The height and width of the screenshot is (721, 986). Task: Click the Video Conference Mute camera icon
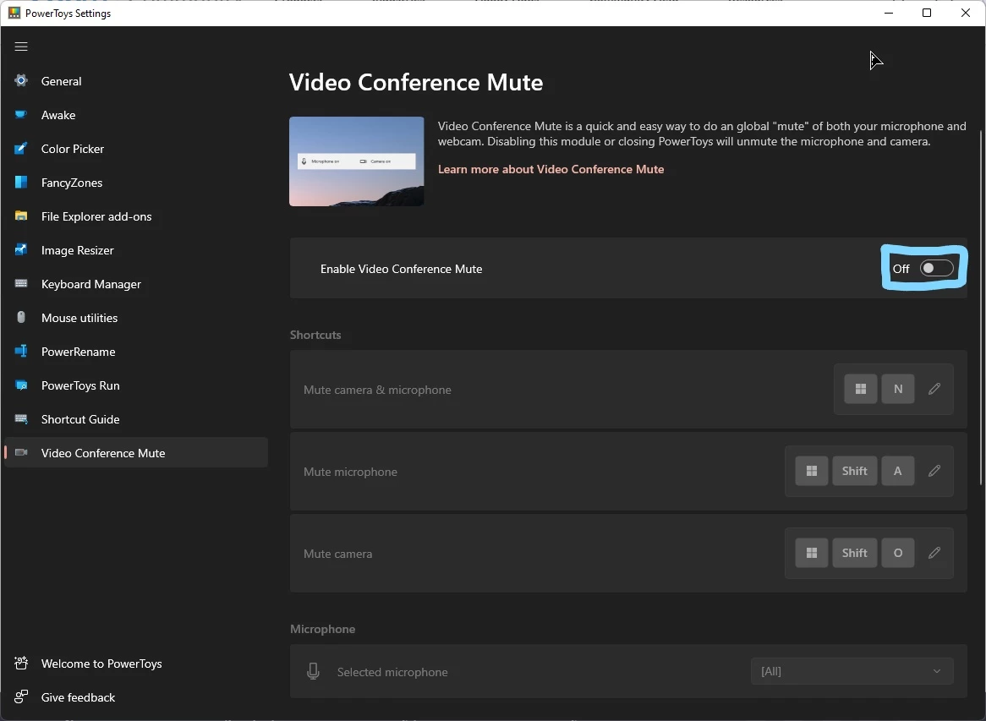[x=21, y=452]
